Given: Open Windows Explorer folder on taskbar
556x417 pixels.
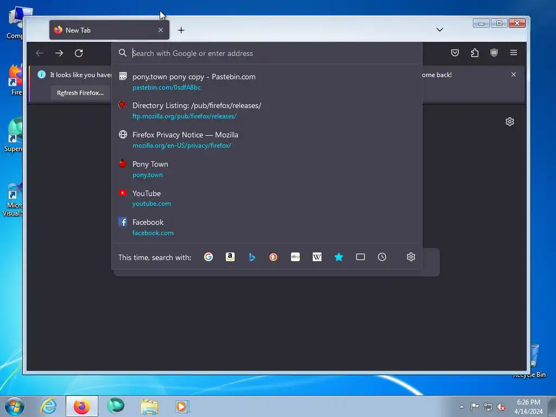Looking at the screenshot, I should pyautogui.click(x=149, y=406).
